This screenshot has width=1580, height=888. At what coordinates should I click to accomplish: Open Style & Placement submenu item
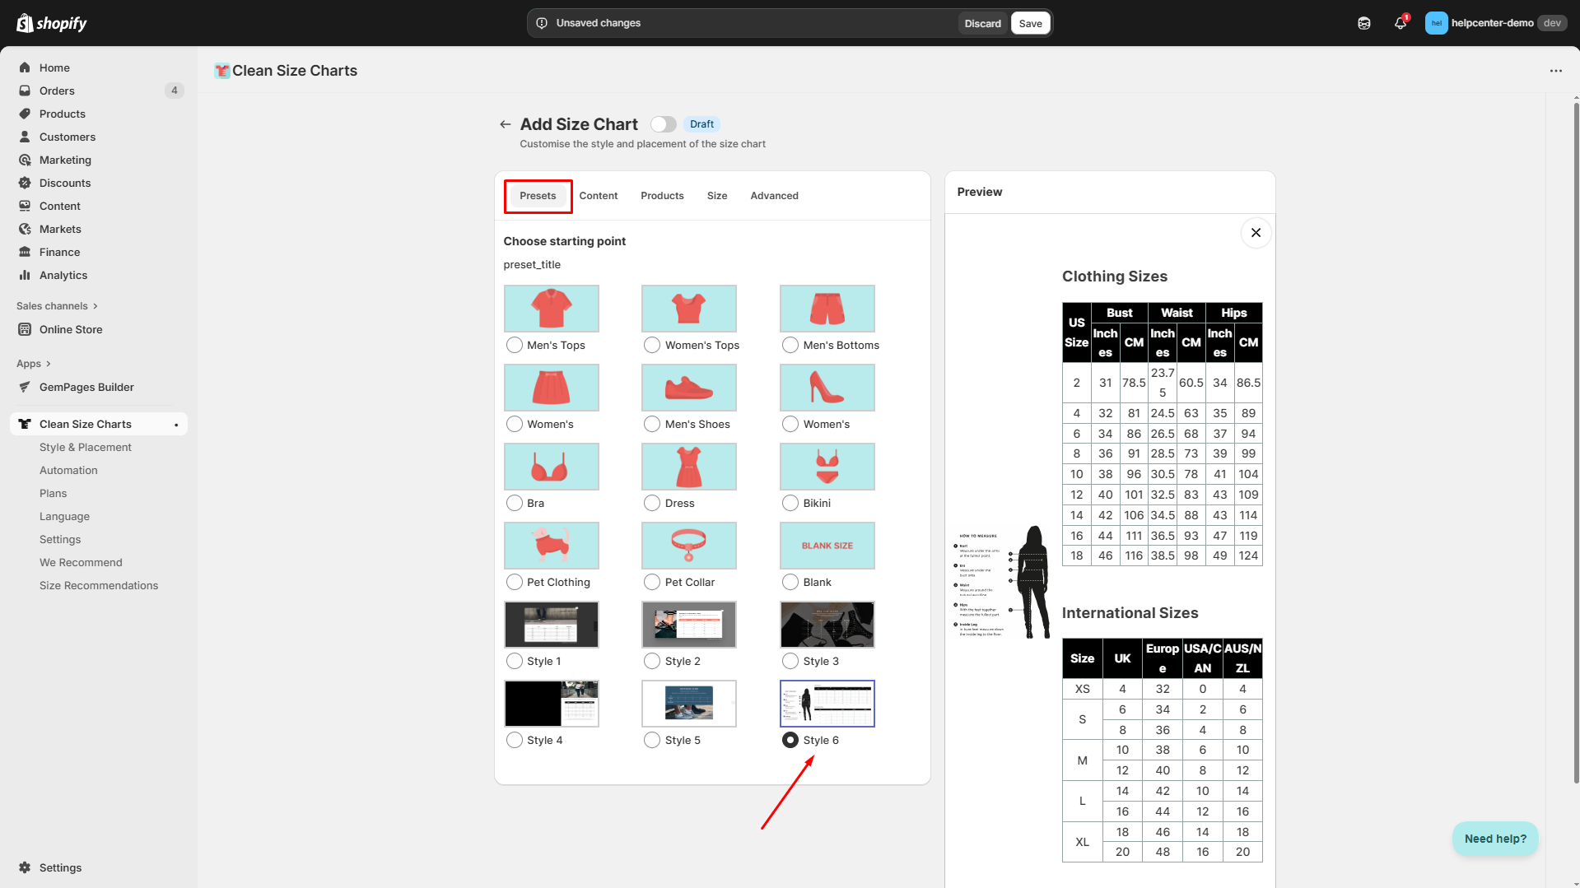86,447
